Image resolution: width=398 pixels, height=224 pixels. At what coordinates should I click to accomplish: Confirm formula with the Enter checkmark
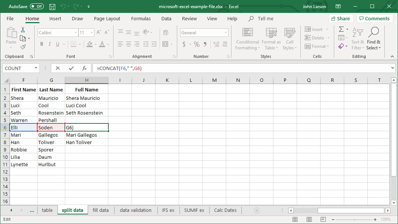tap(71, 68)
